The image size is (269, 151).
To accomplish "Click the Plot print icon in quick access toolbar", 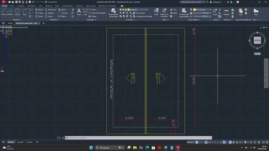I will 30,2.
